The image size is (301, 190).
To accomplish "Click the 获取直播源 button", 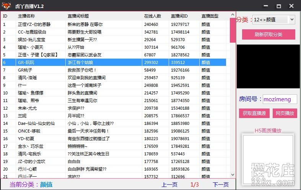I will click(x=254, y=113).
